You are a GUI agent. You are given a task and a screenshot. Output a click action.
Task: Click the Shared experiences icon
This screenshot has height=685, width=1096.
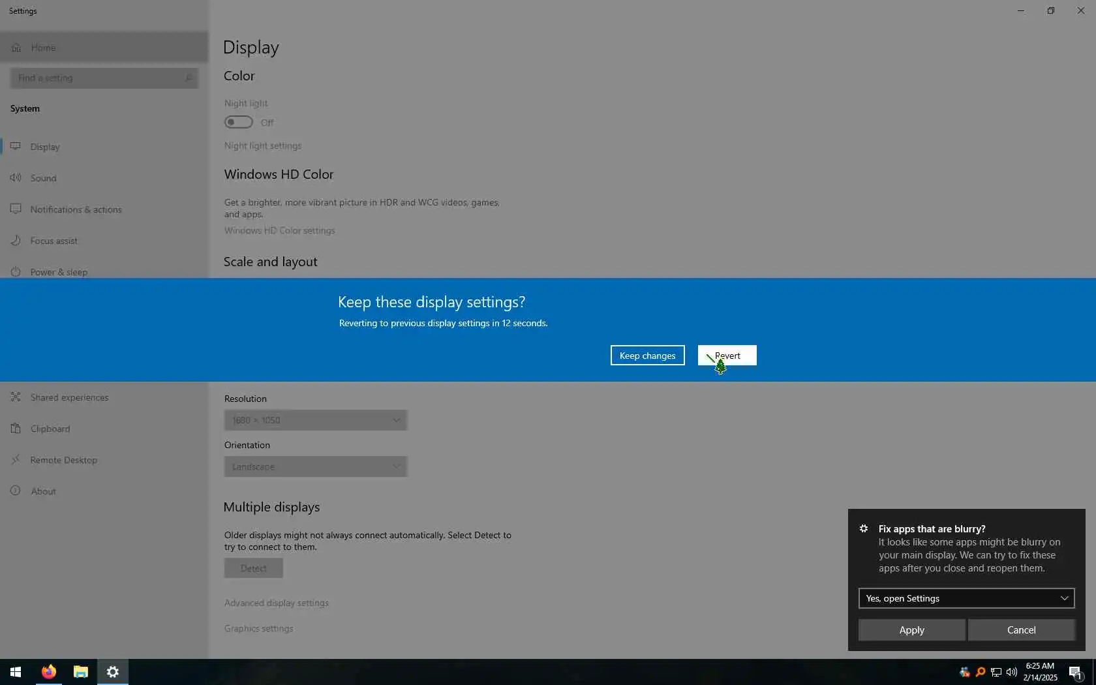pos(16,397)
